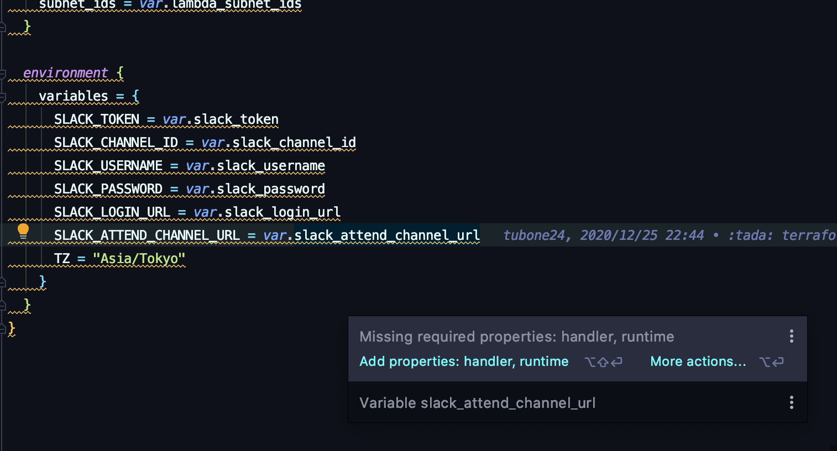Click the Variable slack_attend_channel_url documentation entry

coord(478,403)
